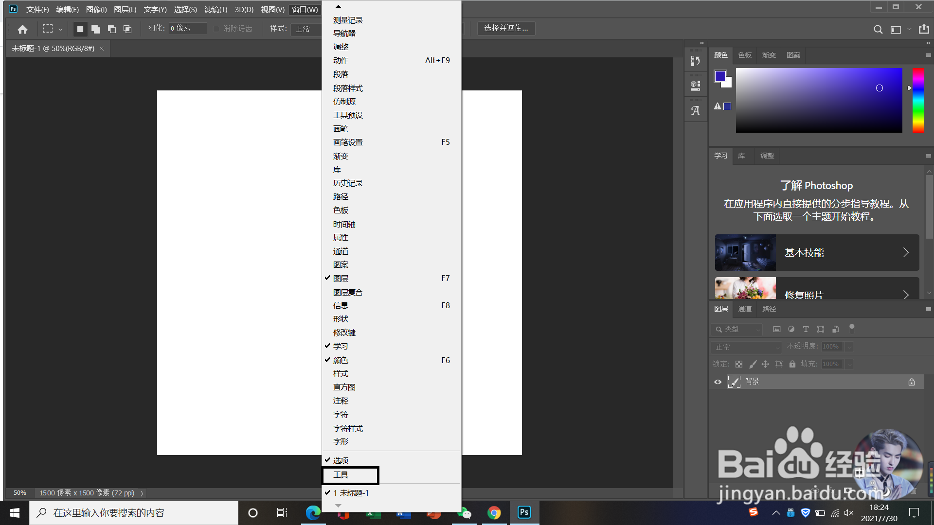Screen dimensions: 934x525
Task: Open 滤镜(T) menu
Action: (216, 10)
